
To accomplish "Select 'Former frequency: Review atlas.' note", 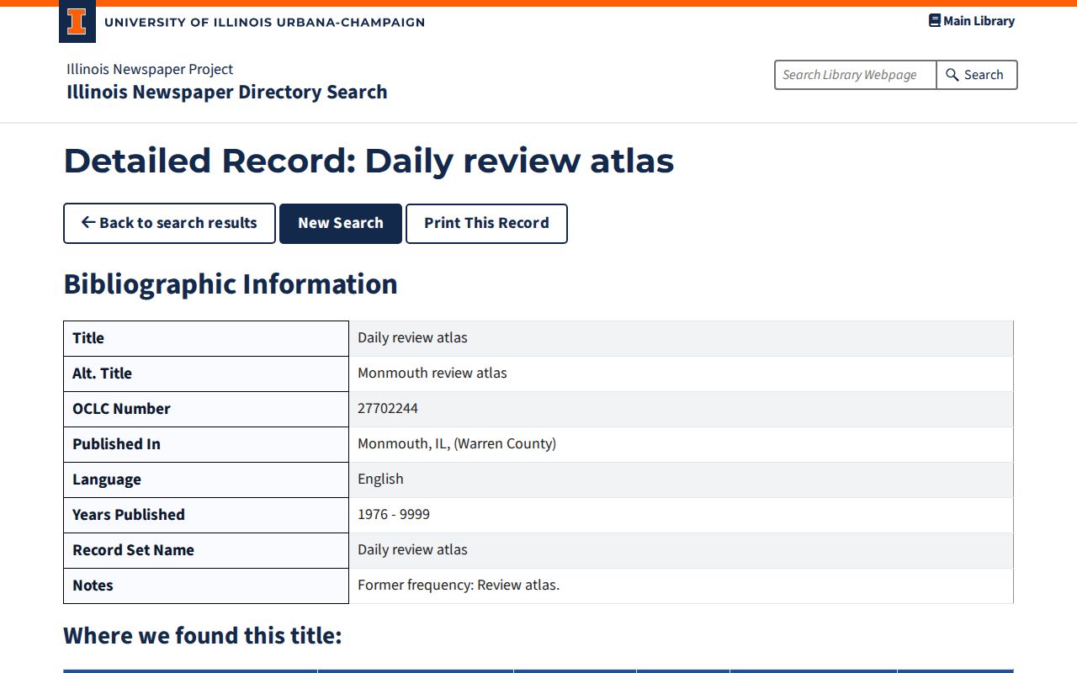I will click(459, 585).
